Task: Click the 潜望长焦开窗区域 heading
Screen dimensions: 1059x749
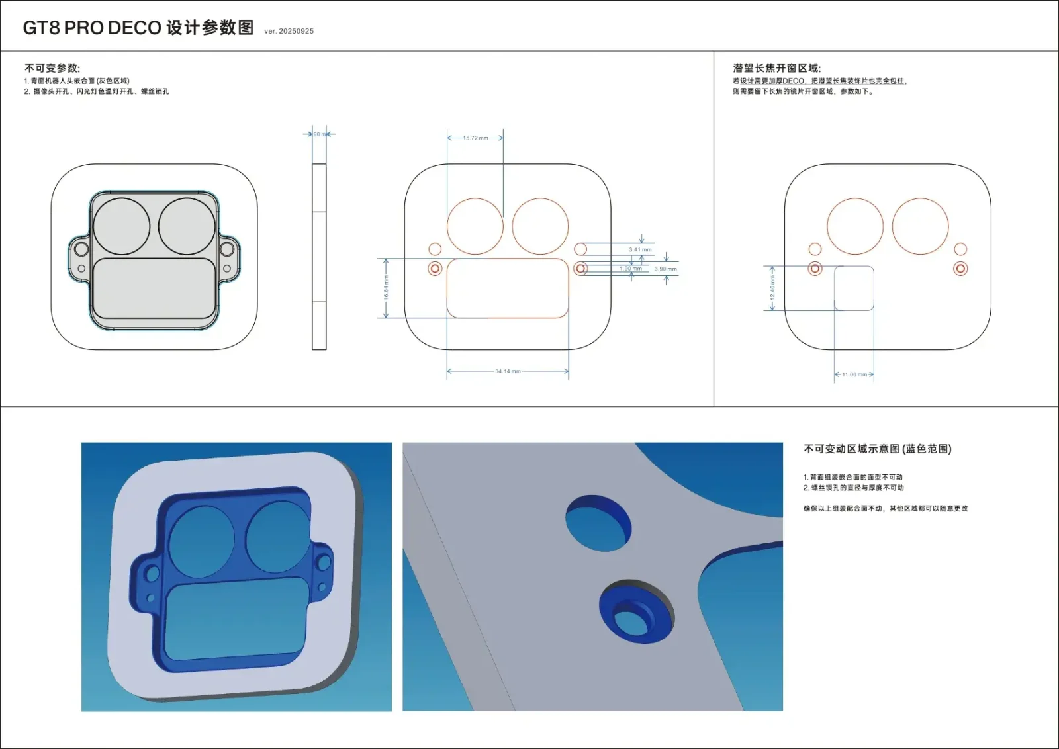Action: tap(776, 68)
